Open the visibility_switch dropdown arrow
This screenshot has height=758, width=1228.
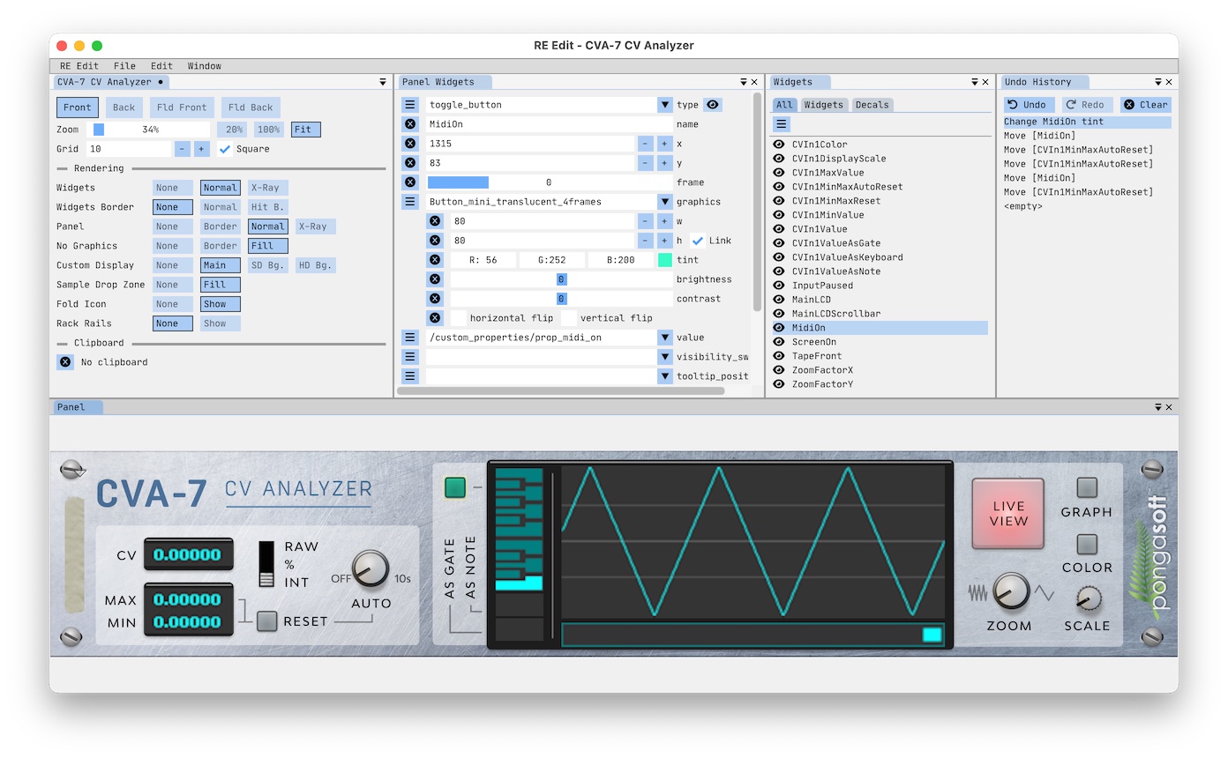(x=665, y=357)
